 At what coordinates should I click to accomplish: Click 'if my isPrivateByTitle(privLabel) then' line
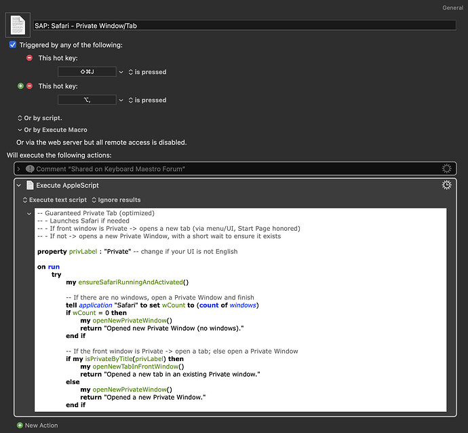click(125, 358)
